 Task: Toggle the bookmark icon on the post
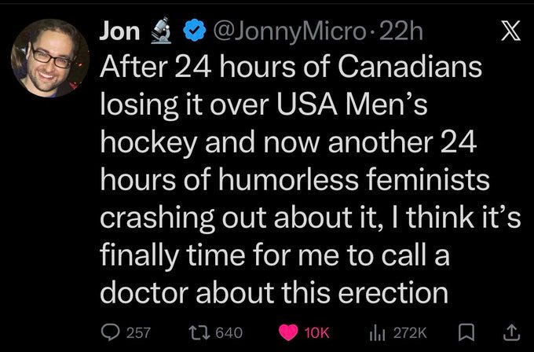coord(466,332)
